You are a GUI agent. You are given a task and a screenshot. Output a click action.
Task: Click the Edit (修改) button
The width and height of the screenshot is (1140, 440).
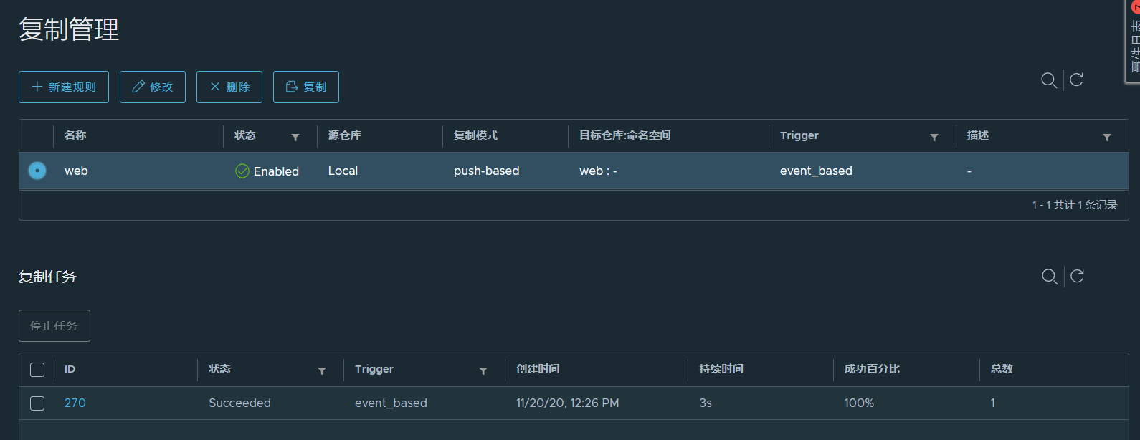point(153,87)
